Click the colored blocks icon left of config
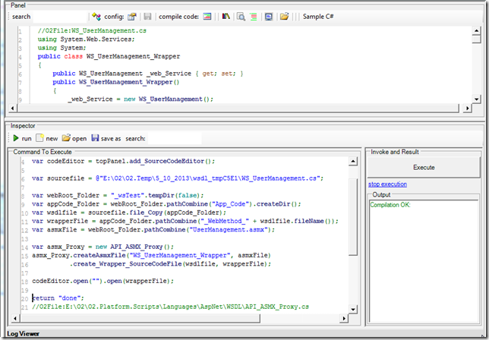 click(96, 17)
